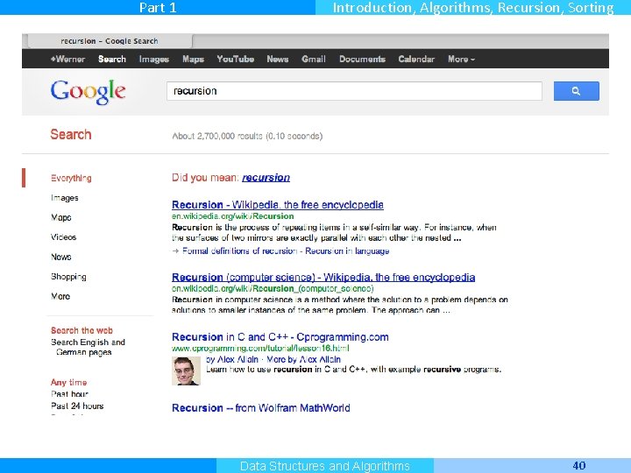This screenshot has height=473, width=631.
Task: Open More by Alex Allain link
Action: [304, 360]
